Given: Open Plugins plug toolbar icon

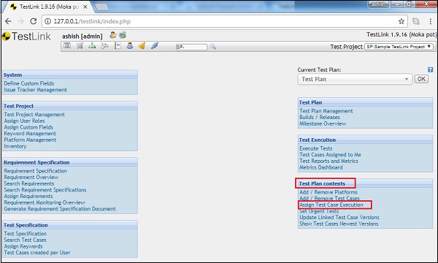Looking at the screenshot, I should 155,46.
